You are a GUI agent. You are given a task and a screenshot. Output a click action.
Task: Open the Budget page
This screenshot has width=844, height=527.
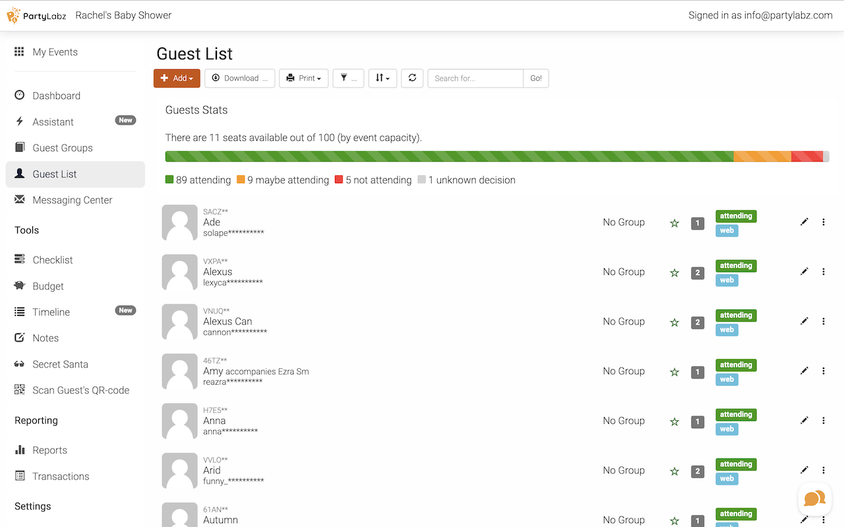pos(48,286)
